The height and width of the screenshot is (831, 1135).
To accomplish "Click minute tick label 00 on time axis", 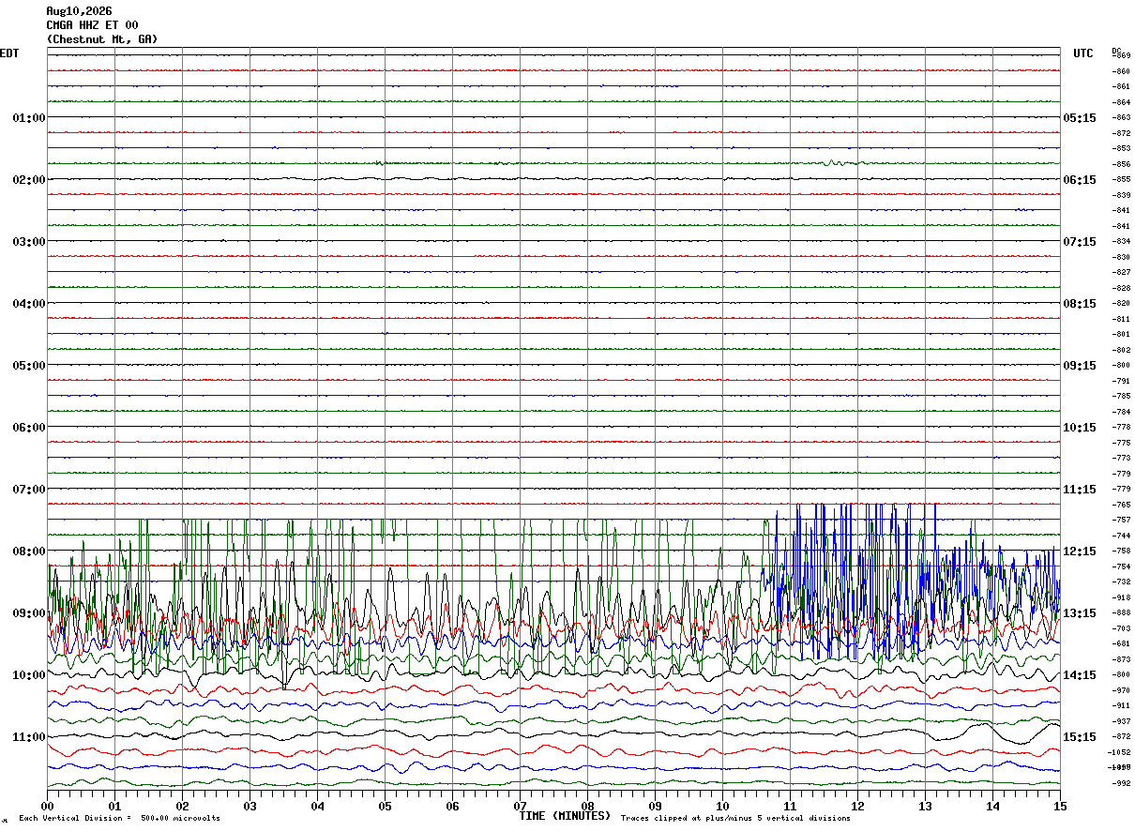I will point(48,806).
